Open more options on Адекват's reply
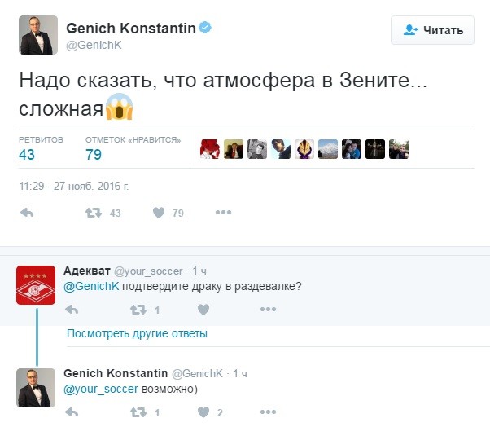This screenshot has width=490, height=427. pos(268,310)
